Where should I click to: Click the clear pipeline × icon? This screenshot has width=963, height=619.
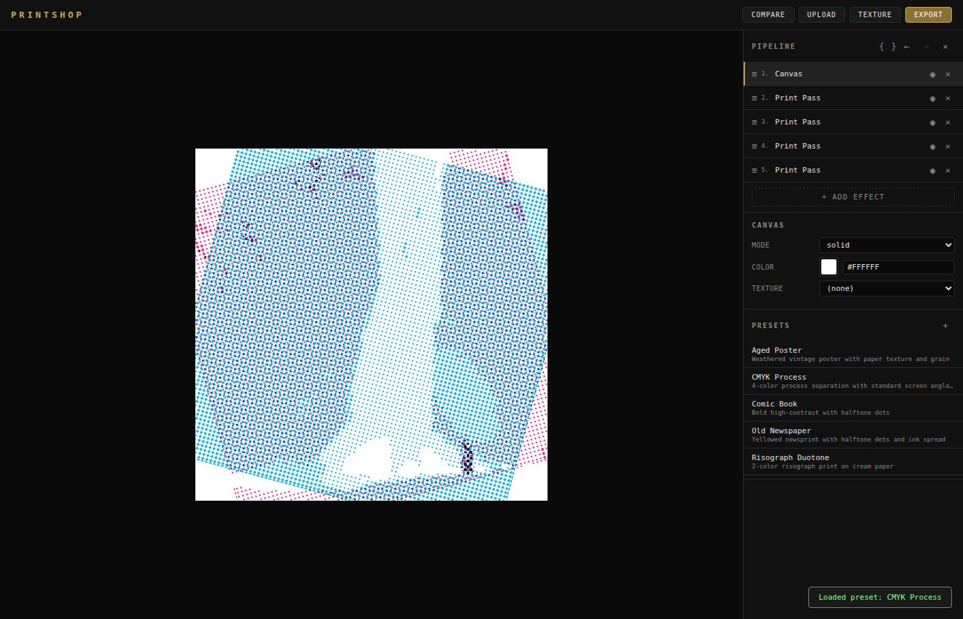pos(945,47)
